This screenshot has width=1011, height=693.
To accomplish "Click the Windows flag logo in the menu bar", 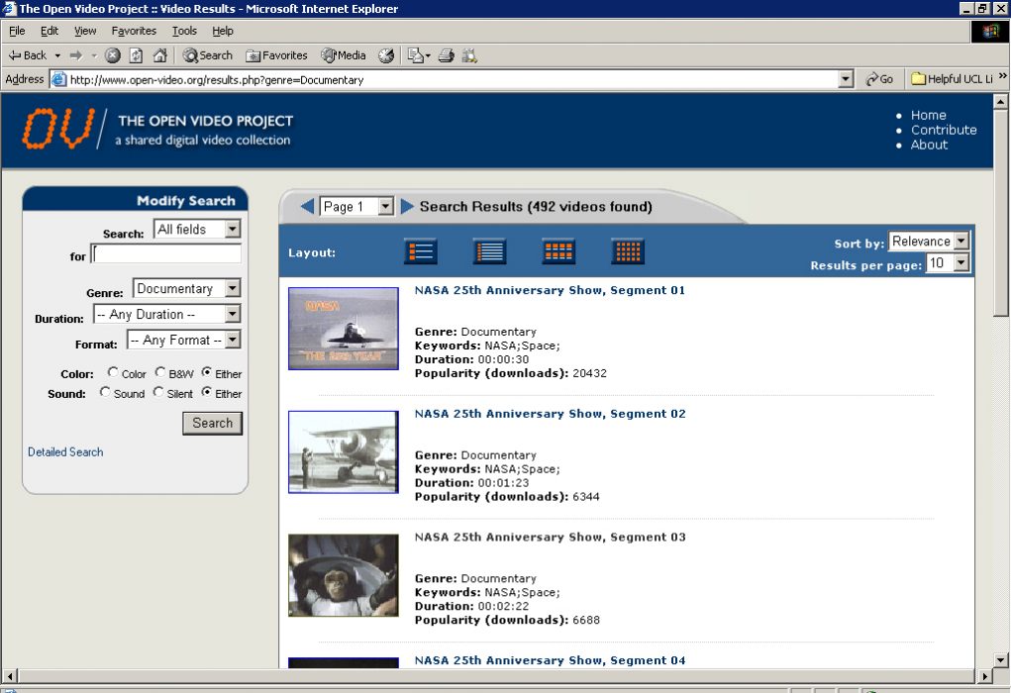I will [990, 32].
